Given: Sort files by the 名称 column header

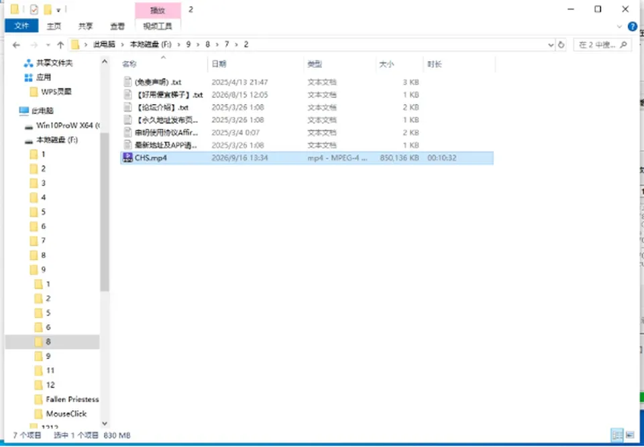Looking at the screenshot, I should coord(164,64).
